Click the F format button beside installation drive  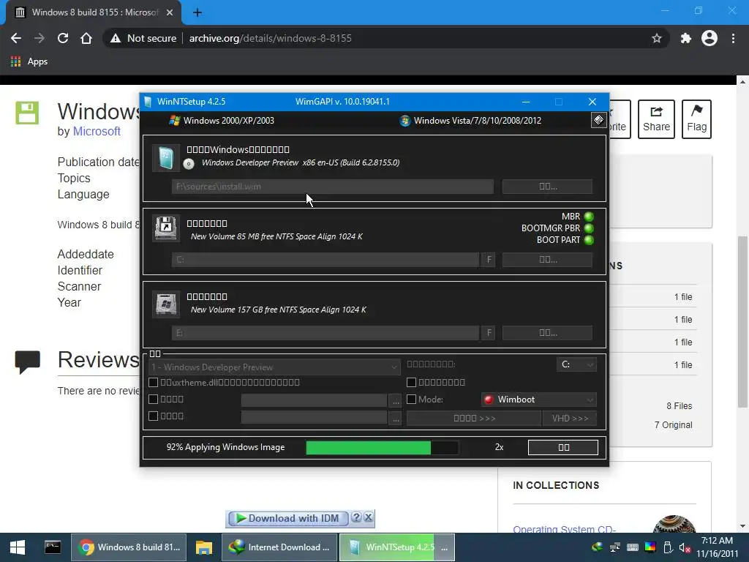coord(488,333)
